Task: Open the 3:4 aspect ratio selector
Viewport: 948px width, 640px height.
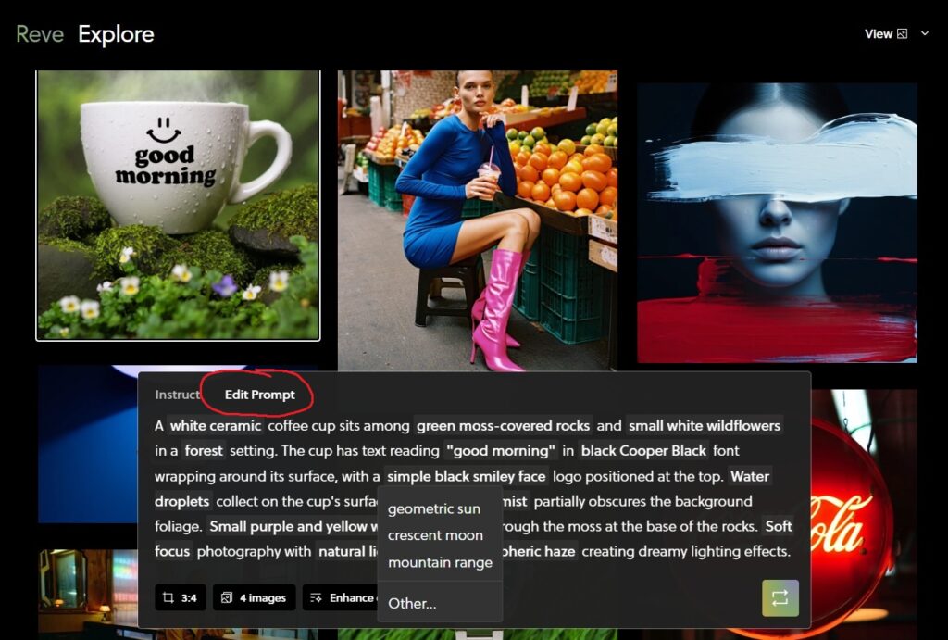Action: coord(181,597)
